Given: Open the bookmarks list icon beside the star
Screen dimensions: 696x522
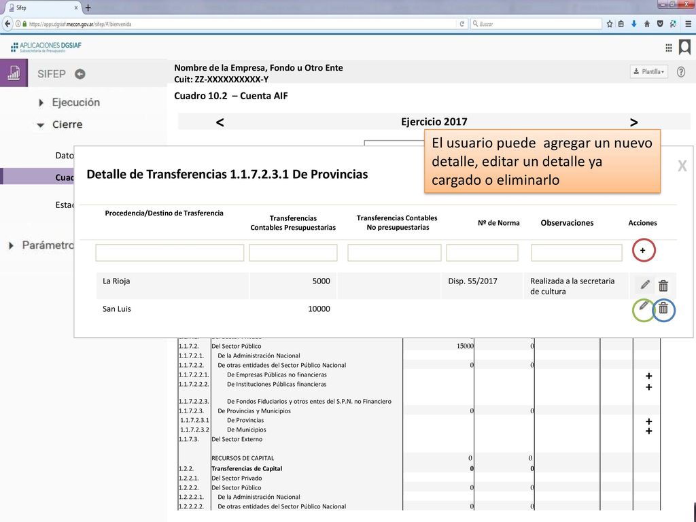Looking at the screenshot, I should tap(621, 24).
